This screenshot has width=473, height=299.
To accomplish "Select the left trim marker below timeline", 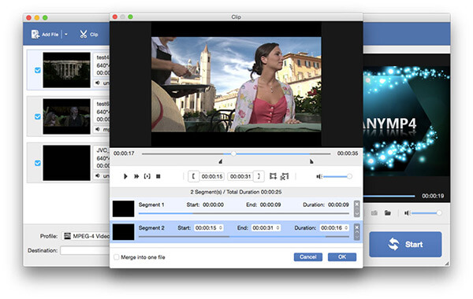I will [x=221, y=161].
